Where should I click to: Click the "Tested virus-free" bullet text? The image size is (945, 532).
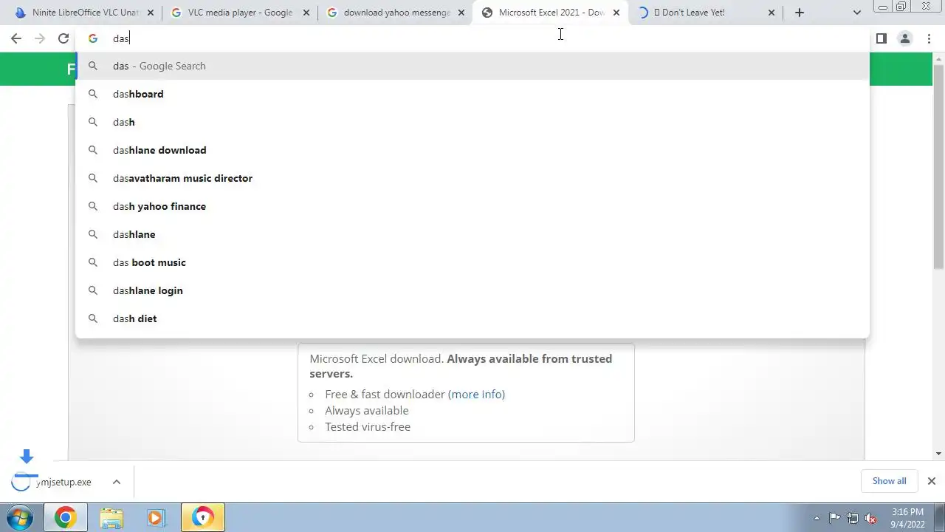pyautogui.click(x=368, y=426)
